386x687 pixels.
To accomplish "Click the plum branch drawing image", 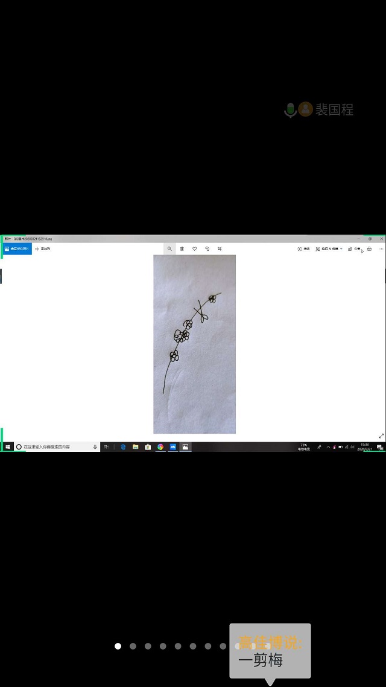I will point(194,344).
